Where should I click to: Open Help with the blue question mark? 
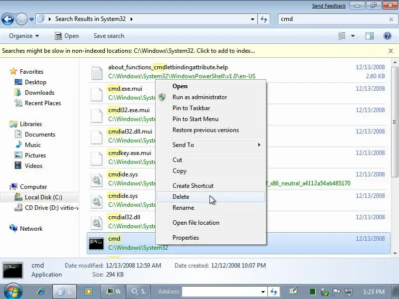388,36
